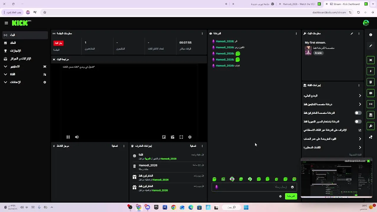
Task: Toggle the wrench widget in right toolbar
Action: click(x=371, y=126)
